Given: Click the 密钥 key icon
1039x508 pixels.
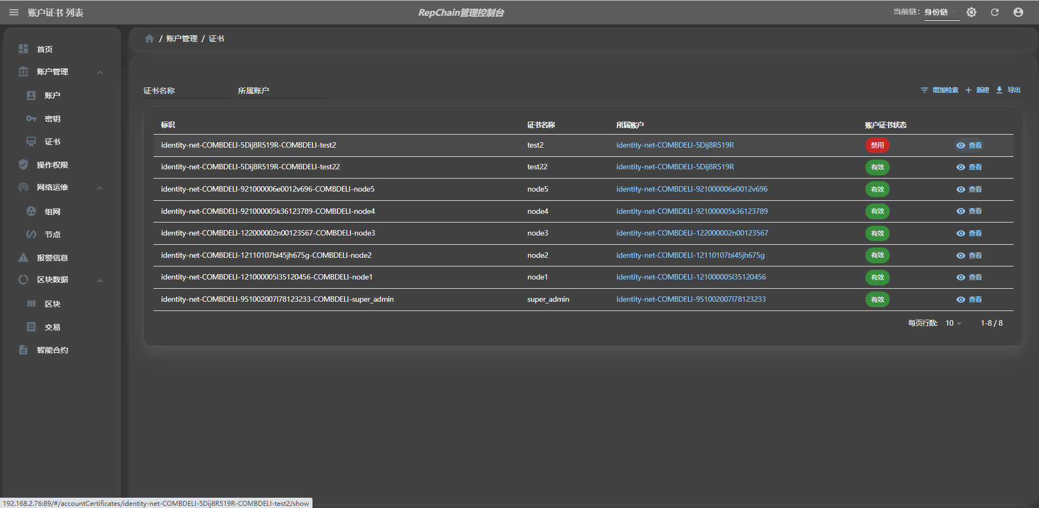Looking at the screenshot, I should [31, 118].
